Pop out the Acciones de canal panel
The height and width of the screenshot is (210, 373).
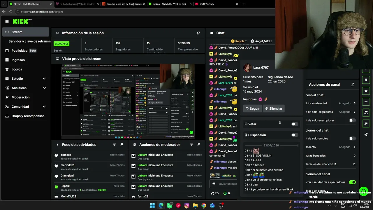click(353, 85)
